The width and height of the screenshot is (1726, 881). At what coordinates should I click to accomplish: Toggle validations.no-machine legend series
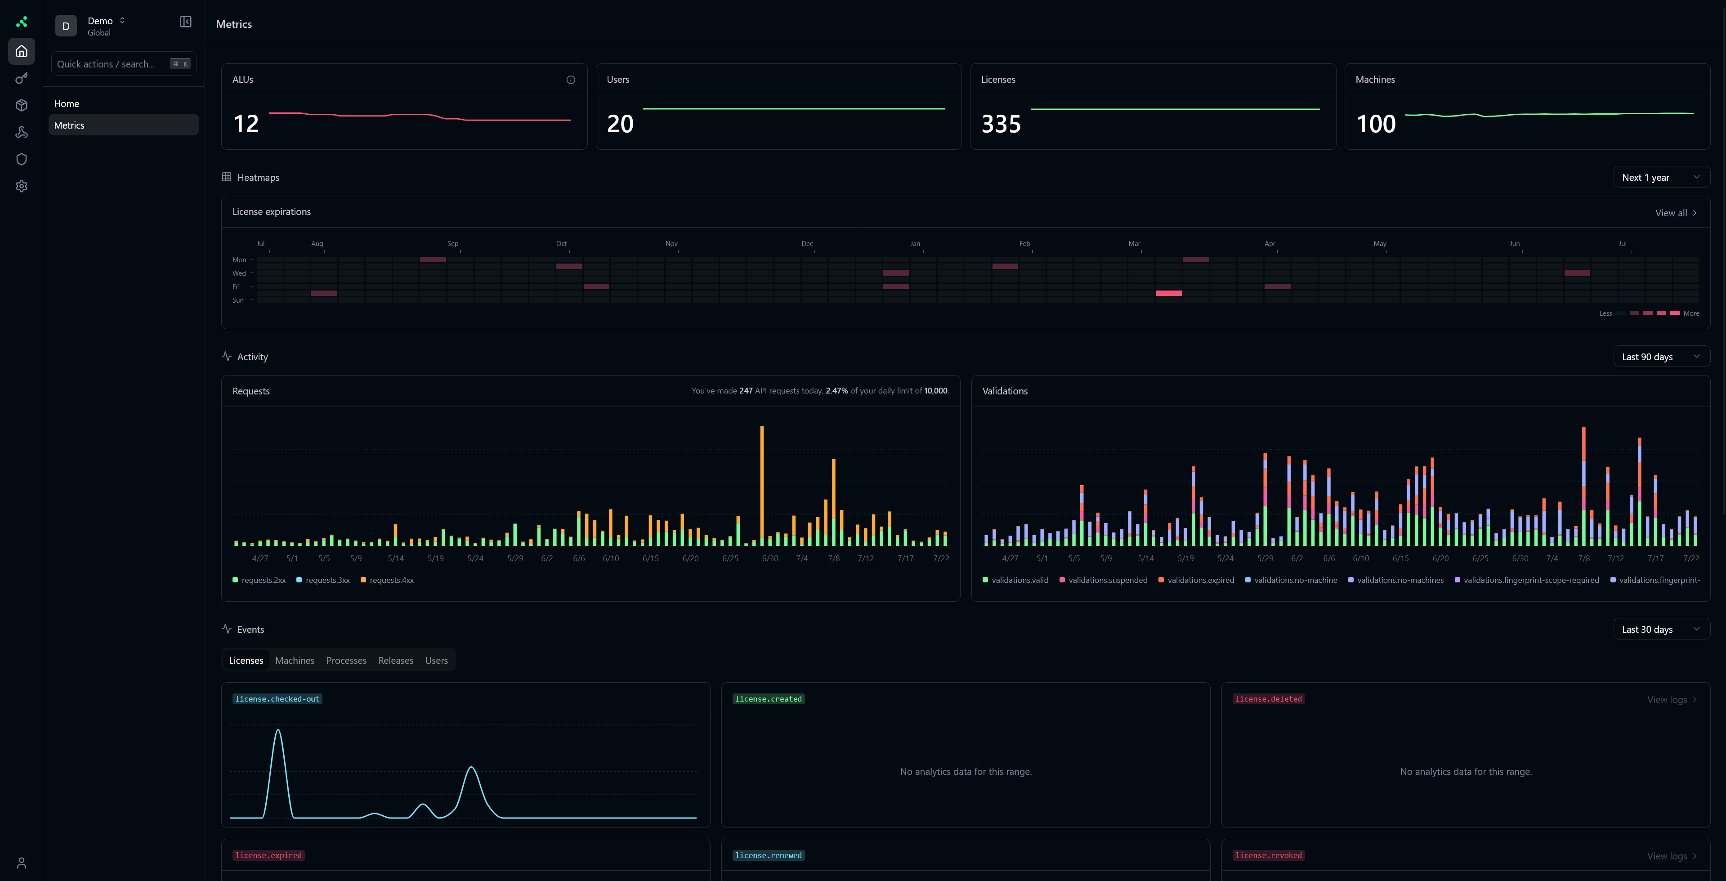(1291, 580)
